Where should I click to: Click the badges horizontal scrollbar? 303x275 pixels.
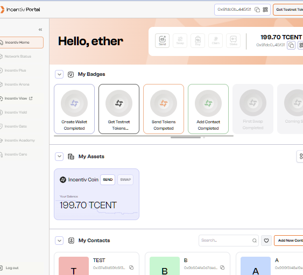(144, 136)
